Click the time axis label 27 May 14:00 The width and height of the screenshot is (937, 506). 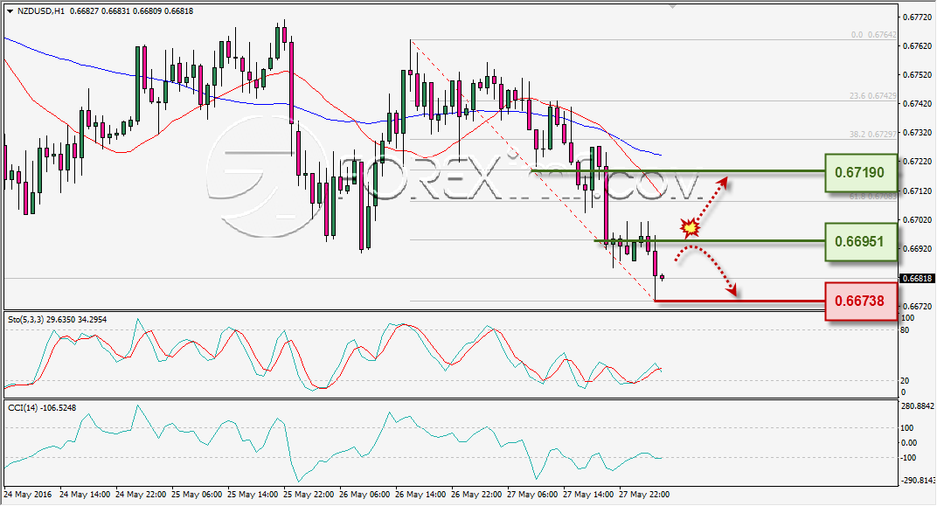(x=588, y=495)
